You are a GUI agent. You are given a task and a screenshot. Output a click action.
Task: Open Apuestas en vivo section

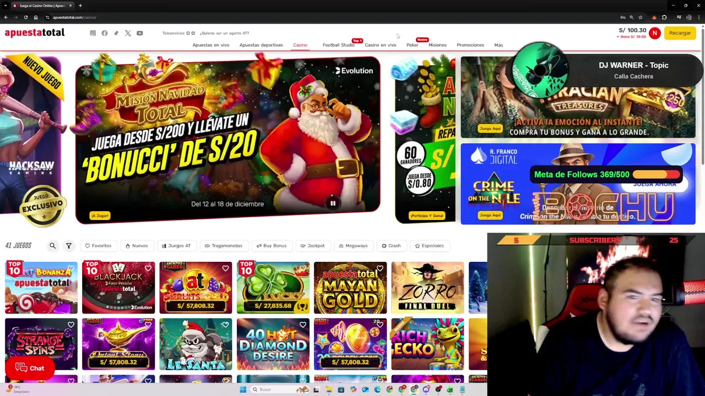pyautogui.click(x=211, y=45)
